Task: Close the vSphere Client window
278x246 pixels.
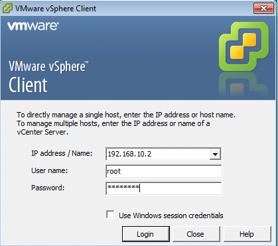Action: tap(263, 9)
